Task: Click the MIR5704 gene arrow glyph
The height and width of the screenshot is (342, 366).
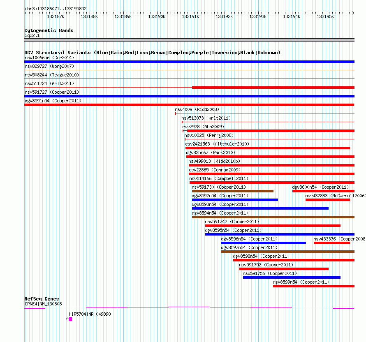Action: point(69,319)
